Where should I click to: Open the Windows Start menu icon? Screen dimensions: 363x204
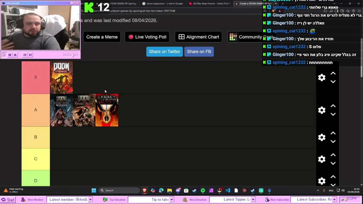tap(94, 190)
